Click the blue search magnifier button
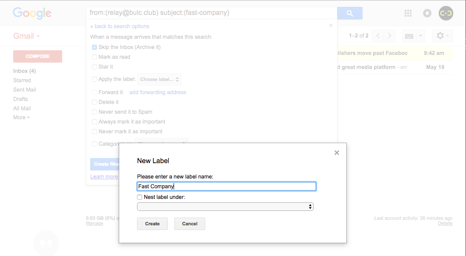This screenshot has height=256, width=466. coord(350,13)
